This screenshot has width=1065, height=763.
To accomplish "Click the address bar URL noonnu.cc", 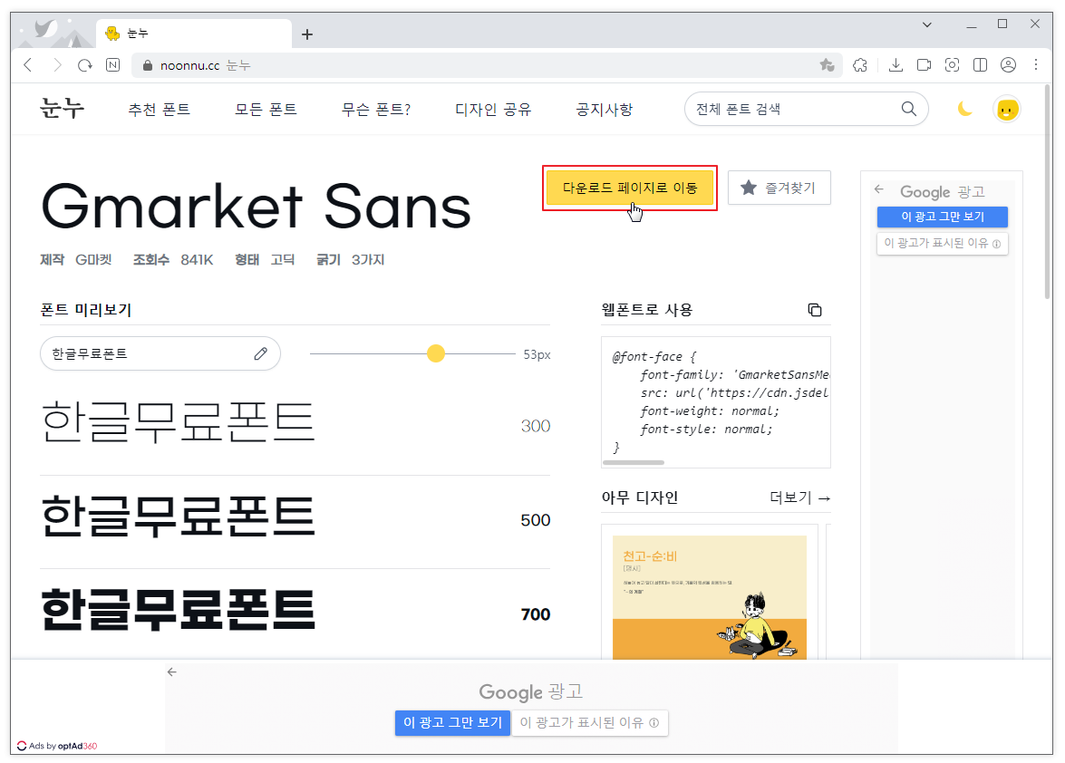I will click(x=189, y=66).
